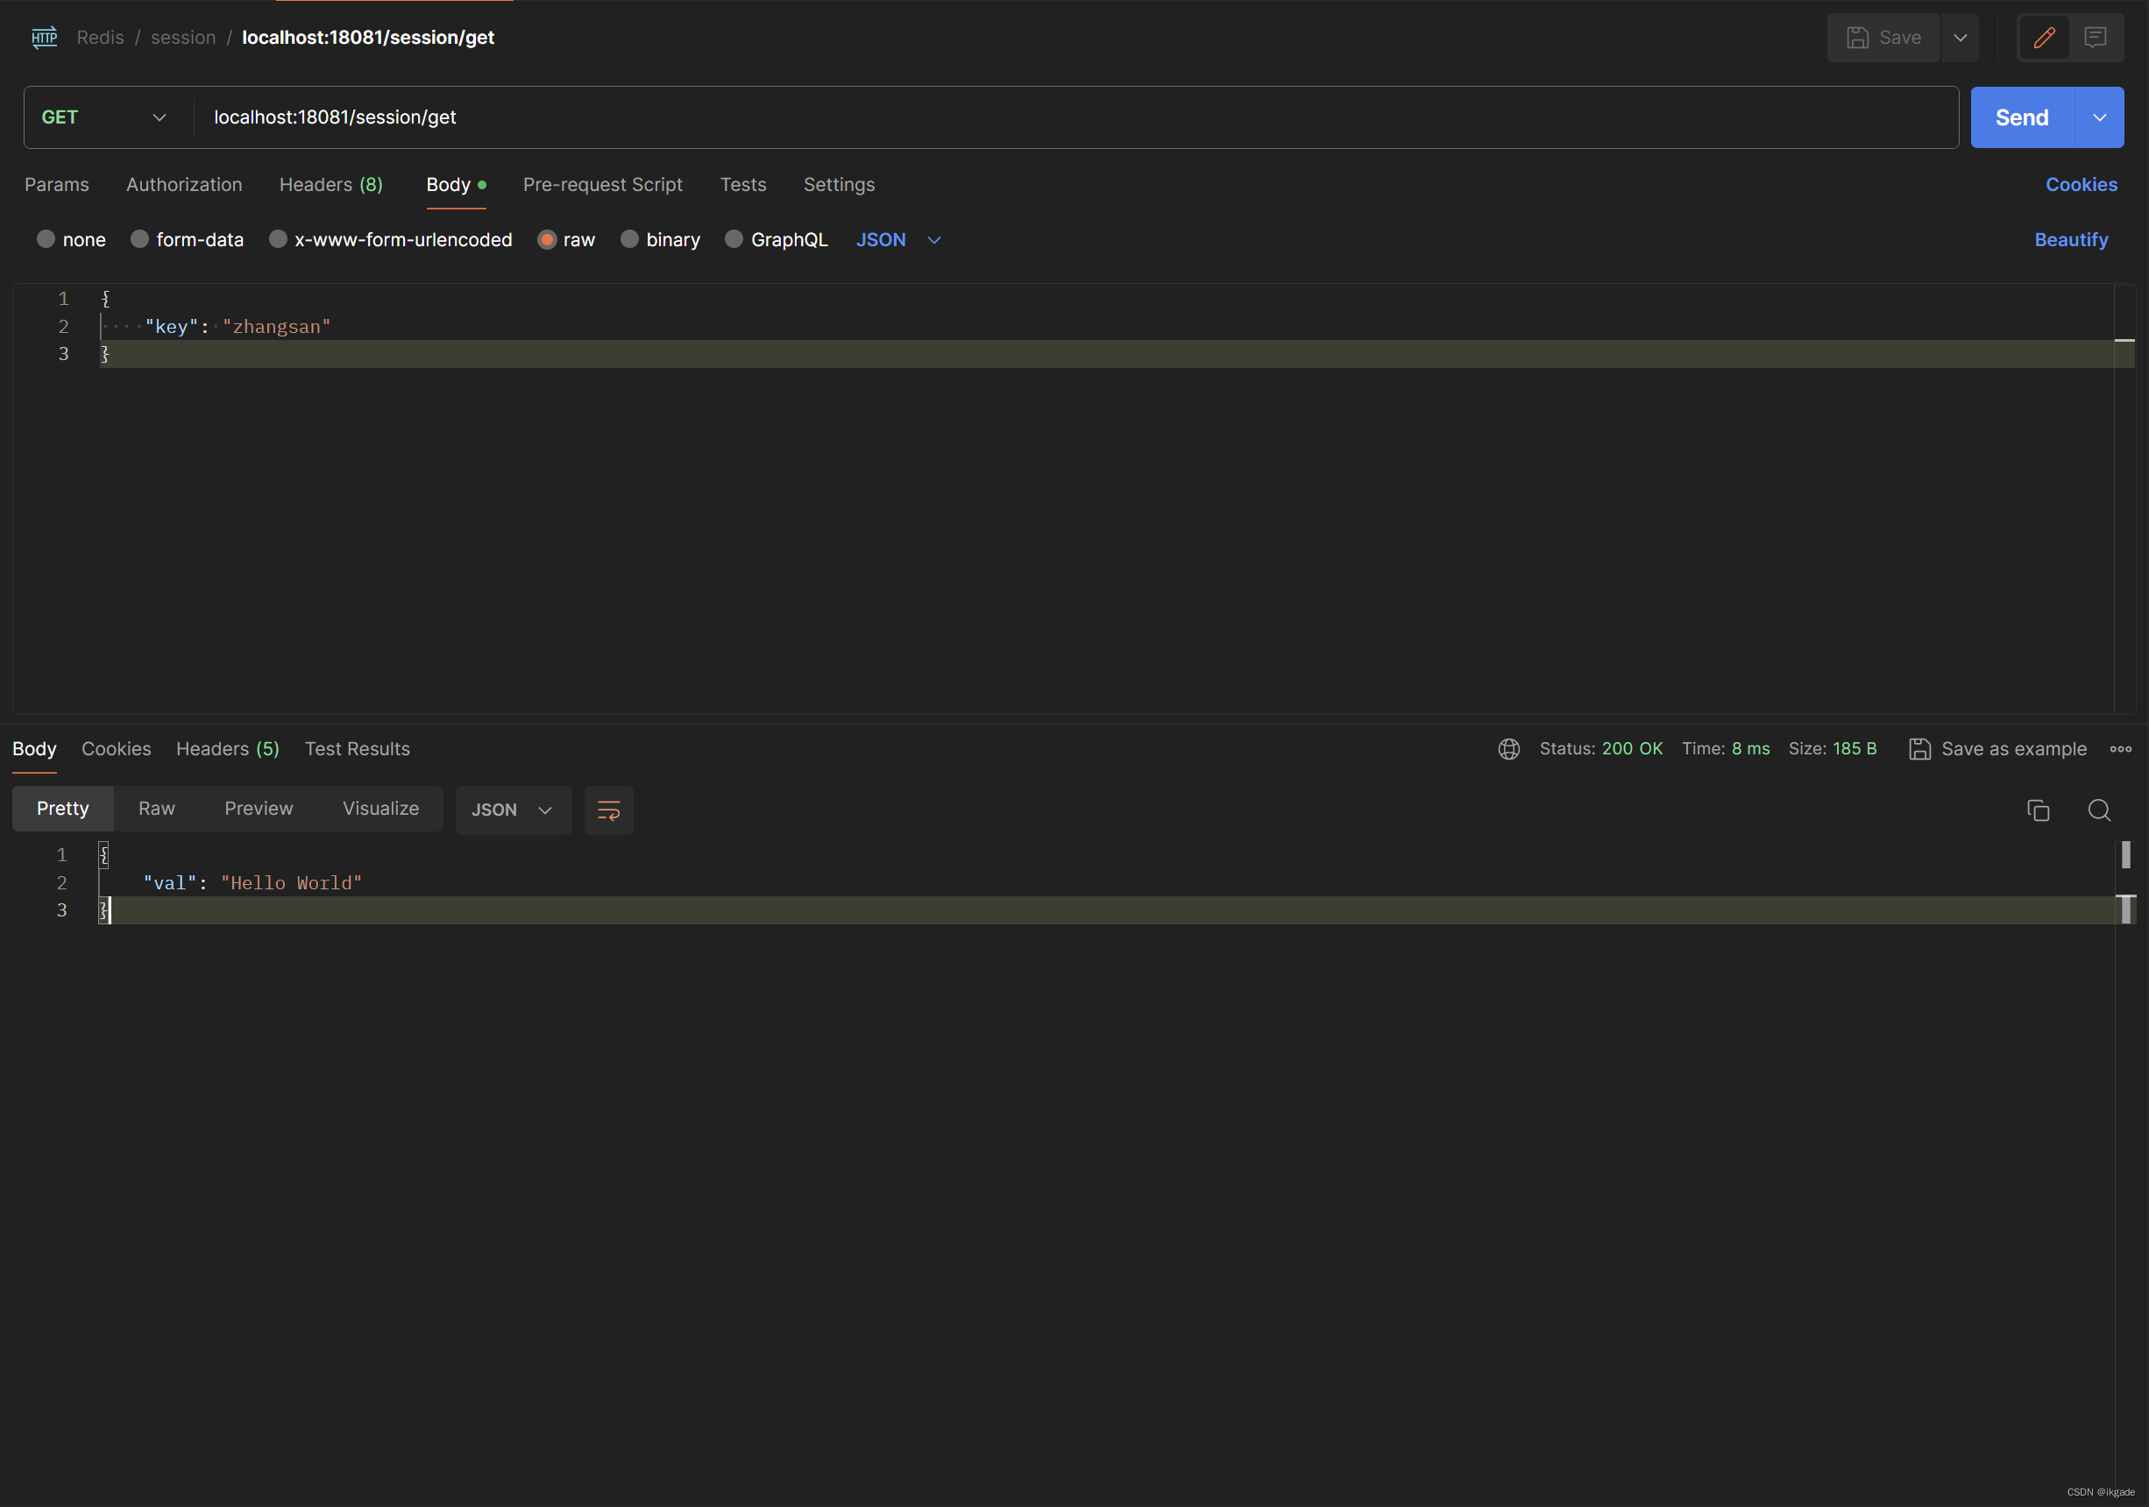Click the localhost:18081/session/get request title
2149x1507 pixels.
[x=368, y=38]
